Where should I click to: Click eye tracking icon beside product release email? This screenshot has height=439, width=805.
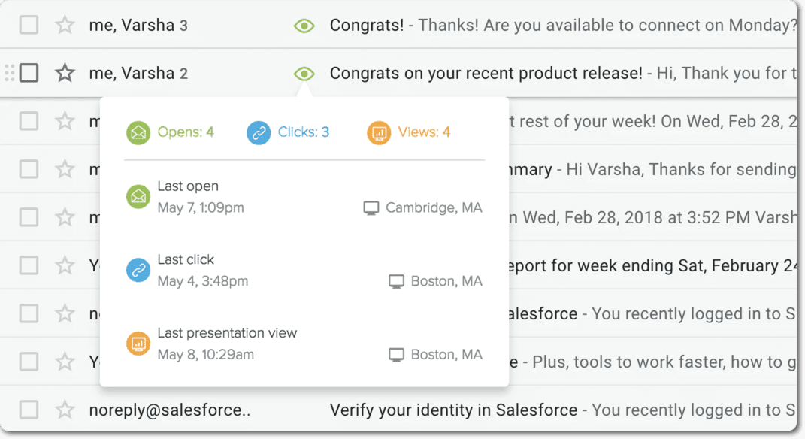[x=304, y=73]
